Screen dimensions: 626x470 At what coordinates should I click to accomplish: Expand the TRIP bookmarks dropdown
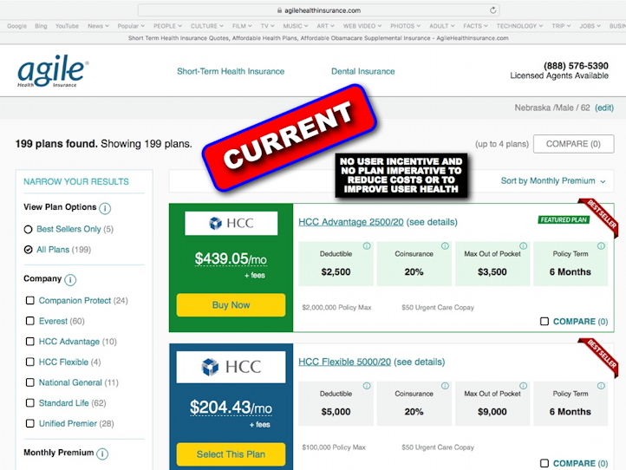pos(561,26)
